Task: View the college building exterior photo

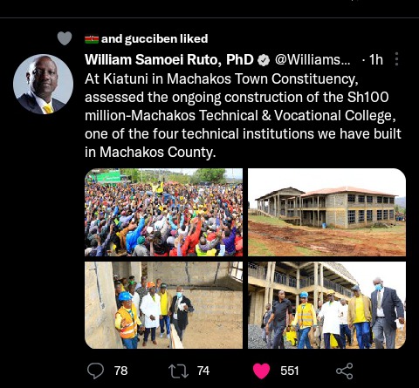Action: [x=326, y=212]
